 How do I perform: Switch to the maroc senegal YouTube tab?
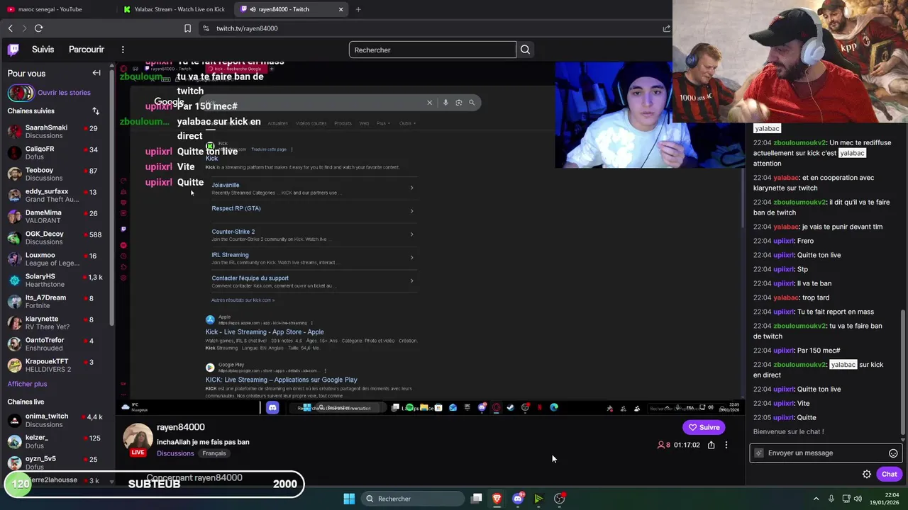coord(58,9)
